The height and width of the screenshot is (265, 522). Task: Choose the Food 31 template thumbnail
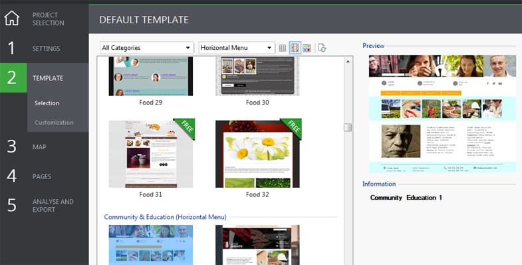[x=151, y=154]
